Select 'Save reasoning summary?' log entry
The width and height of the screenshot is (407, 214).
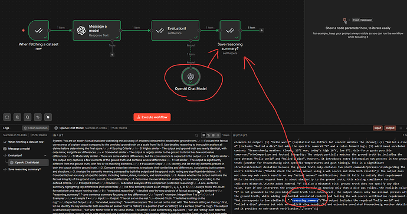[25, 169]
